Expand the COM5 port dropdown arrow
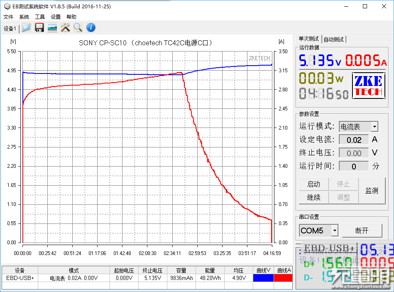Screen dimensions: 394x292 (x=335, y=231)
